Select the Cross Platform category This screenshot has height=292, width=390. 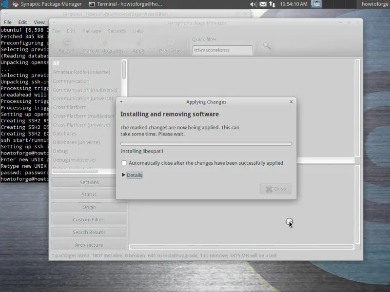[x=70, y=107]
